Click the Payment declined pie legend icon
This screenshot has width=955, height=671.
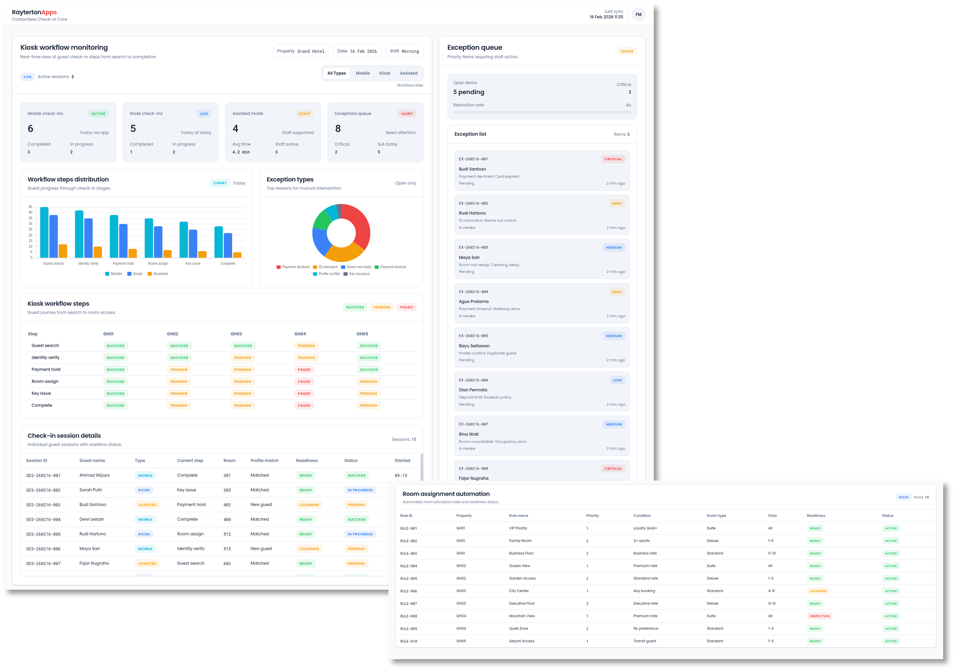[279, 267]
